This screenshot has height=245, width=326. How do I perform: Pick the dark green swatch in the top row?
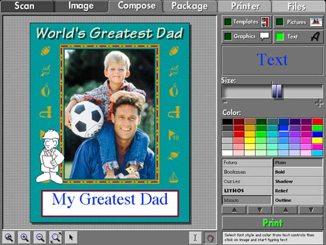point(261,122)
